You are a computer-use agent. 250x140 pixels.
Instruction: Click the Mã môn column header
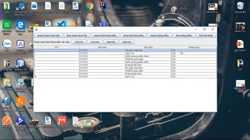pyautogui.click(x=102, y=47)
